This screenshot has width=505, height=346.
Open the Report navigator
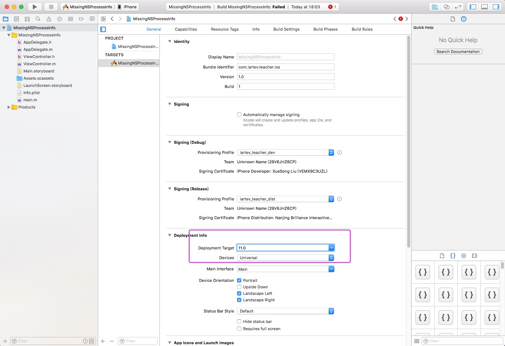(92, 18)
